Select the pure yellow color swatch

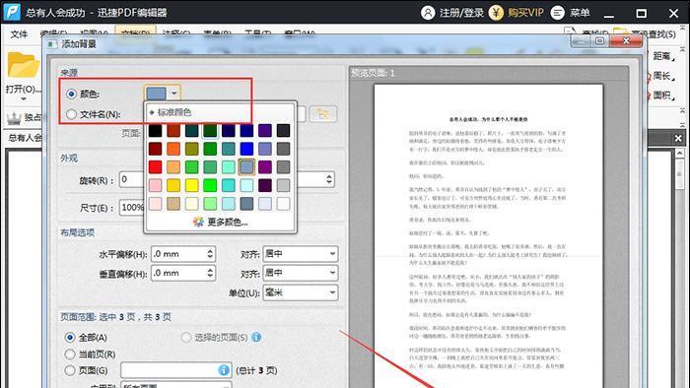click(x=192, y=185)
